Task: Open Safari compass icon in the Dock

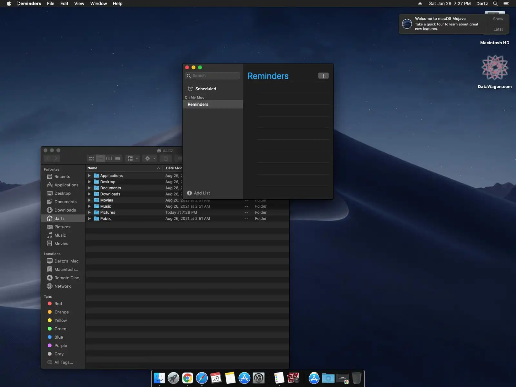Action: (x=202, y=378)
